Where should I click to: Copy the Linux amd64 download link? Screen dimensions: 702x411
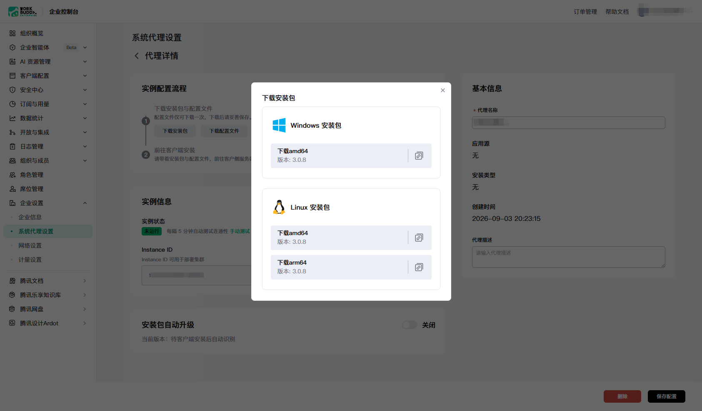(419, 238)
